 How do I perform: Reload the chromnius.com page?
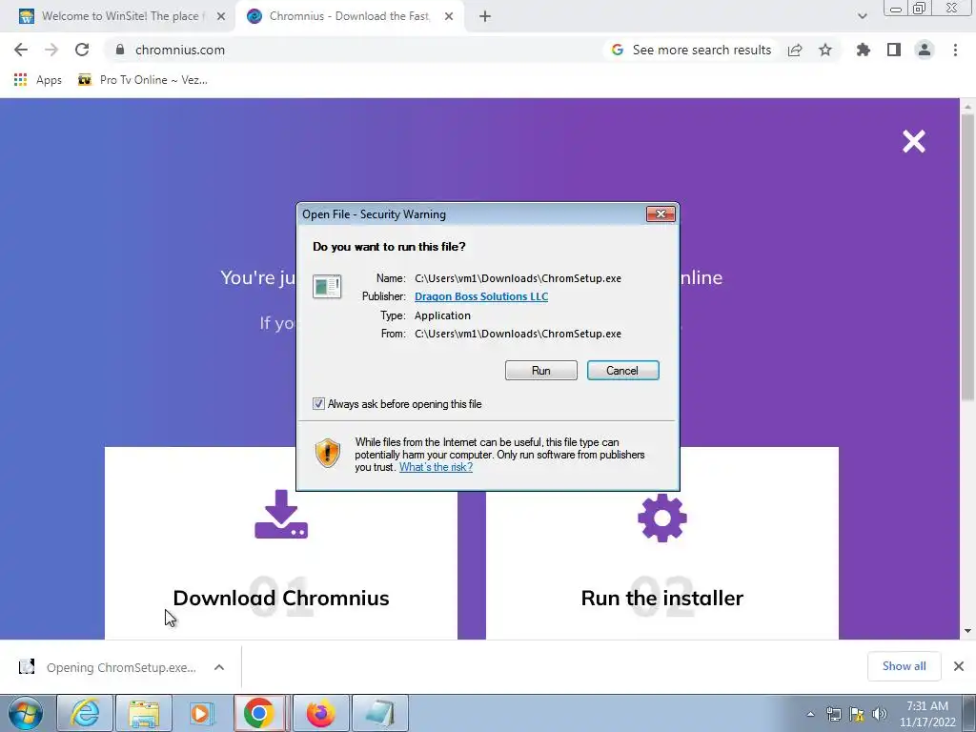[82, 50]
